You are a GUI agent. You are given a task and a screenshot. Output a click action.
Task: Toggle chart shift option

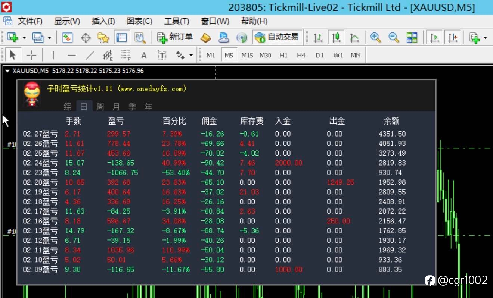coord(453,37)
